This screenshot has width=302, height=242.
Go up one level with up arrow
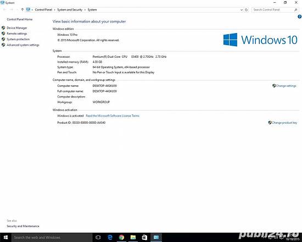tap(23, 9)
